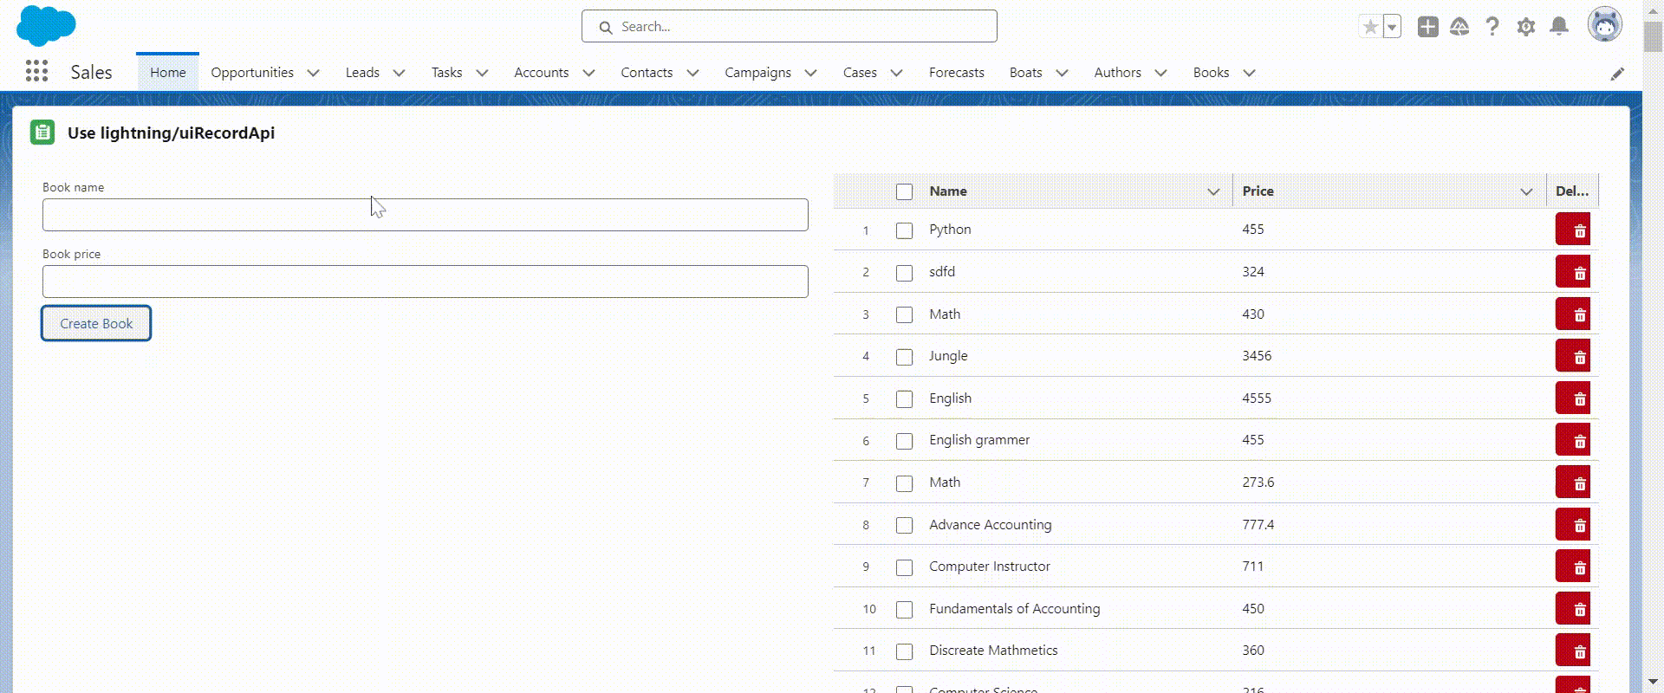Screen dimensions: 1664x693
Task: Focus the global Search box
Action: pyautogui.click(x=789, y=27)
